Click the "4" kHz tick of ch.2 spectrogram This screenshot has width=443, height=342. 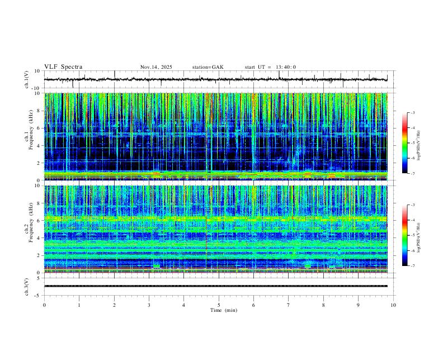point(39,238)
